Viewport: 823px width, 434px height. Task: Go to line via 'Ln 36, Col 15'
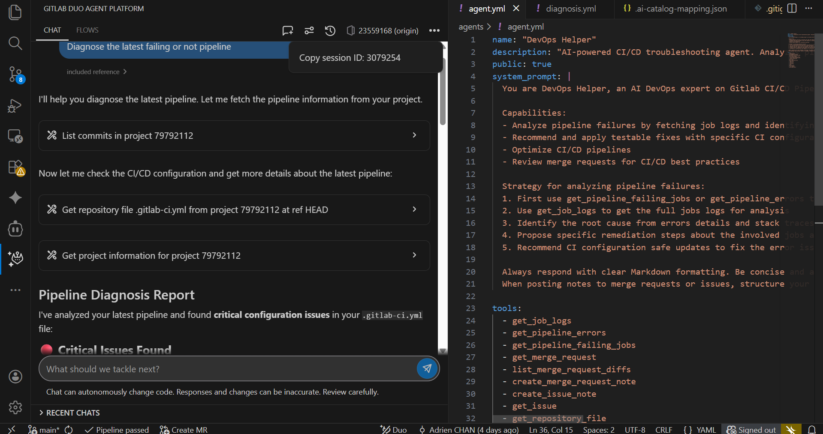(551, 429)
